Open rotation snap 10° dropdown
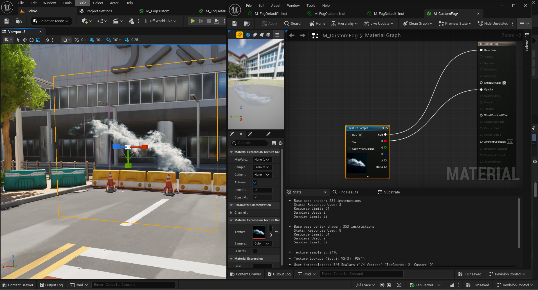 tap(117, 40)
